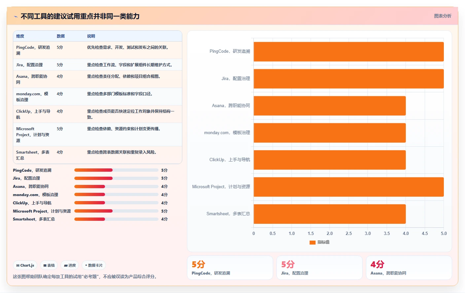Click the Microsoft Project，计划与资源 table cell
This screenshot has width=465, height=293.
pos(33,135)
